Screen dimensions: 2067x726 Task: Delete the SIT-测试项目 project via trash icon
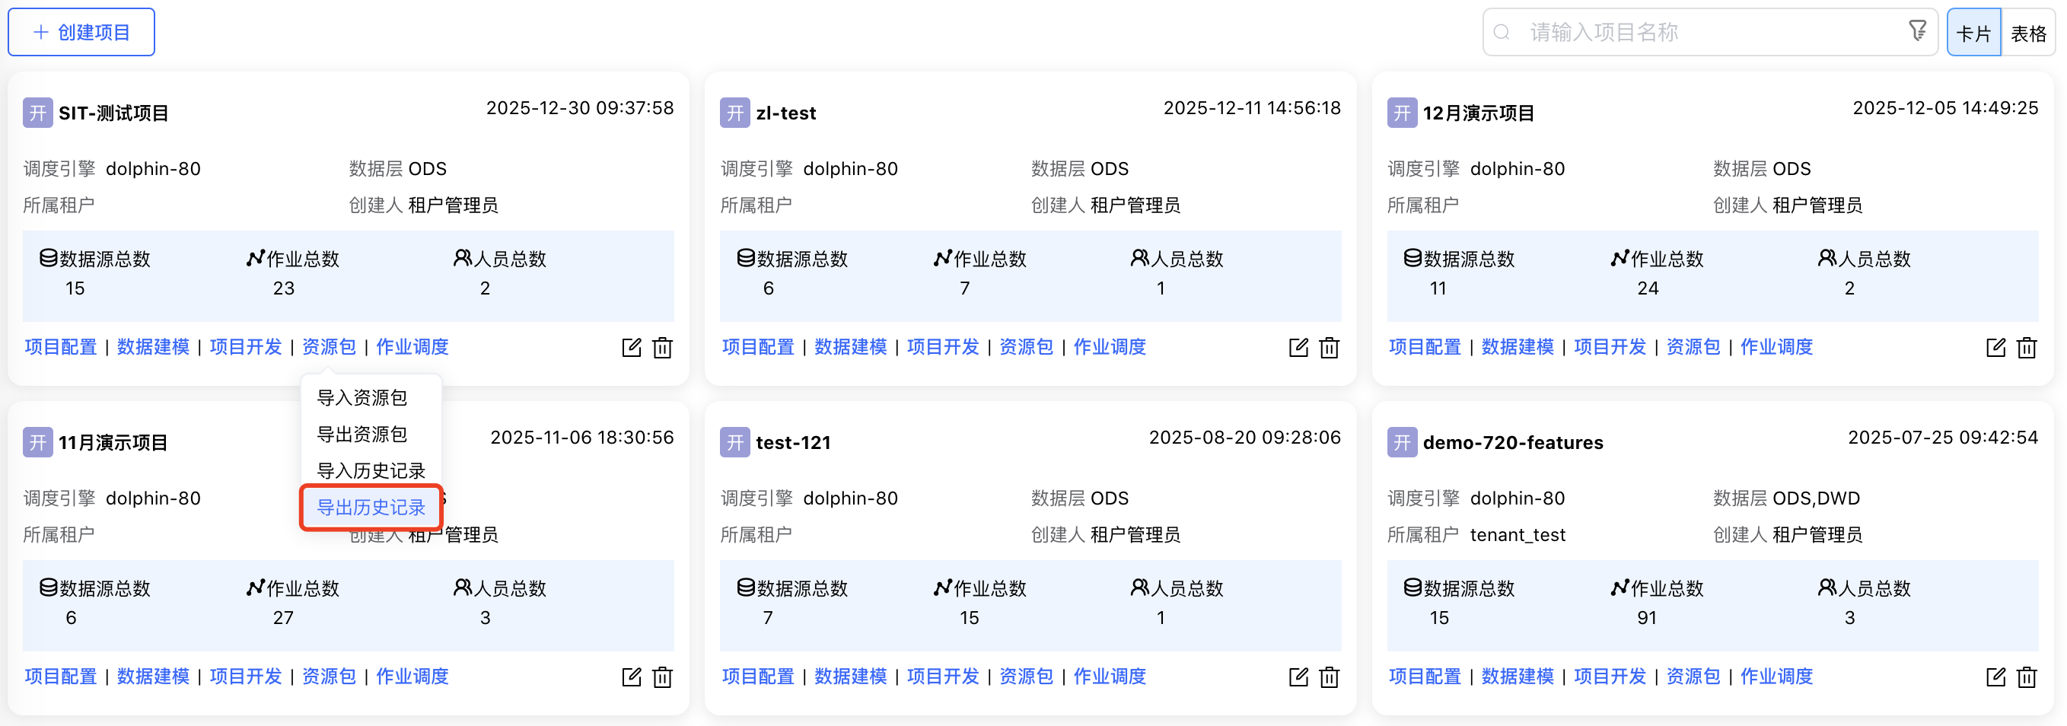[x=662, y=347]
